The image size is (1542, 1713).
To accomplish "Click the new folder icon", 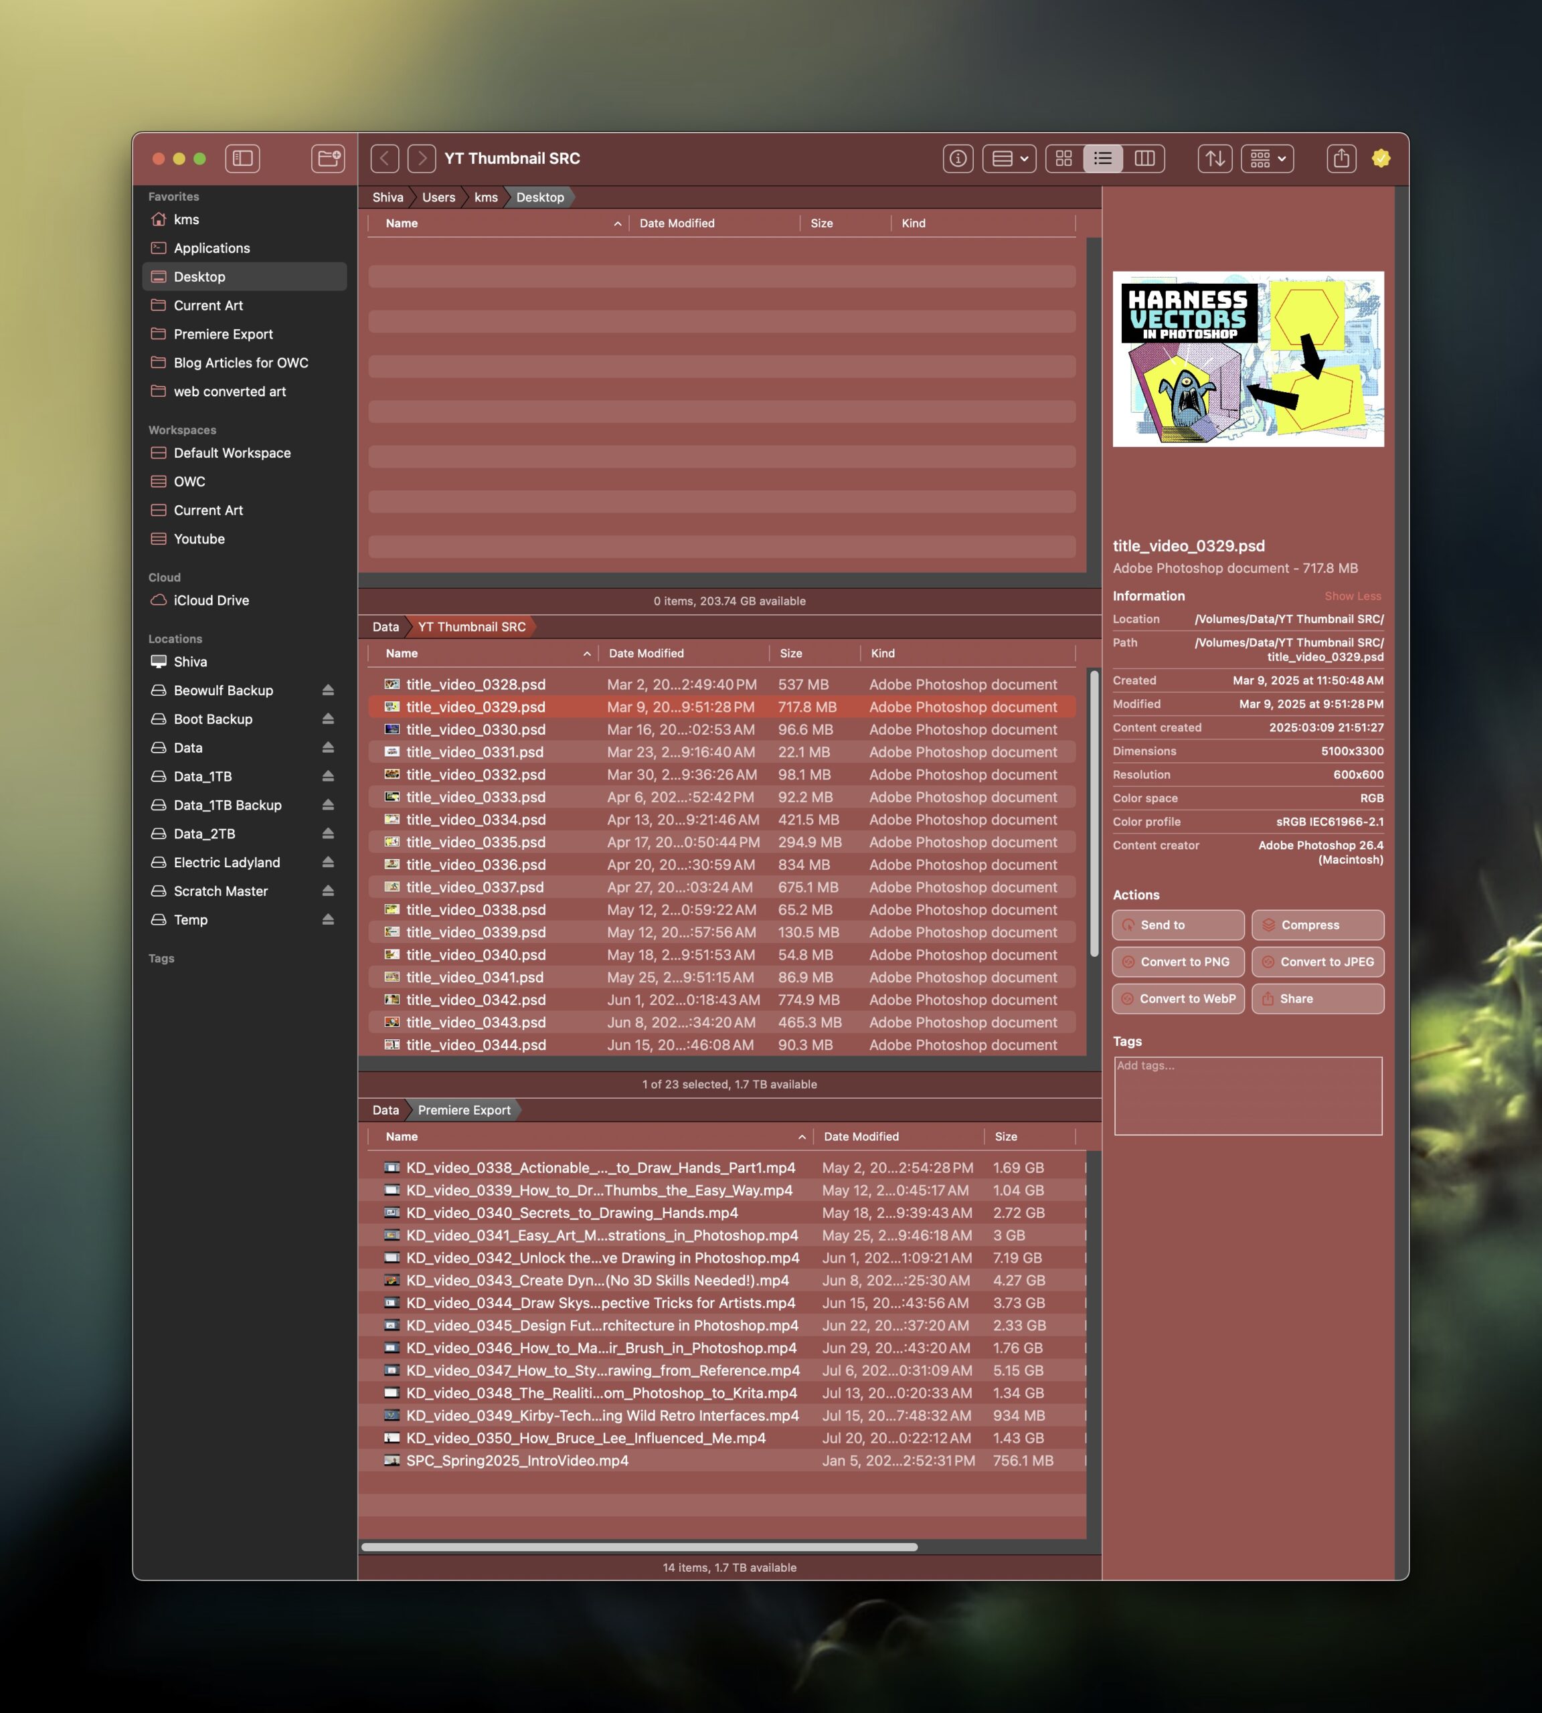I will click(x=327, y=159).
